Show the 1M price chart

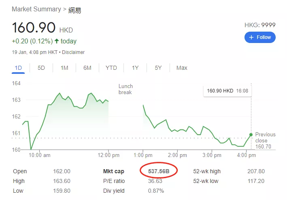click(64, 68)
